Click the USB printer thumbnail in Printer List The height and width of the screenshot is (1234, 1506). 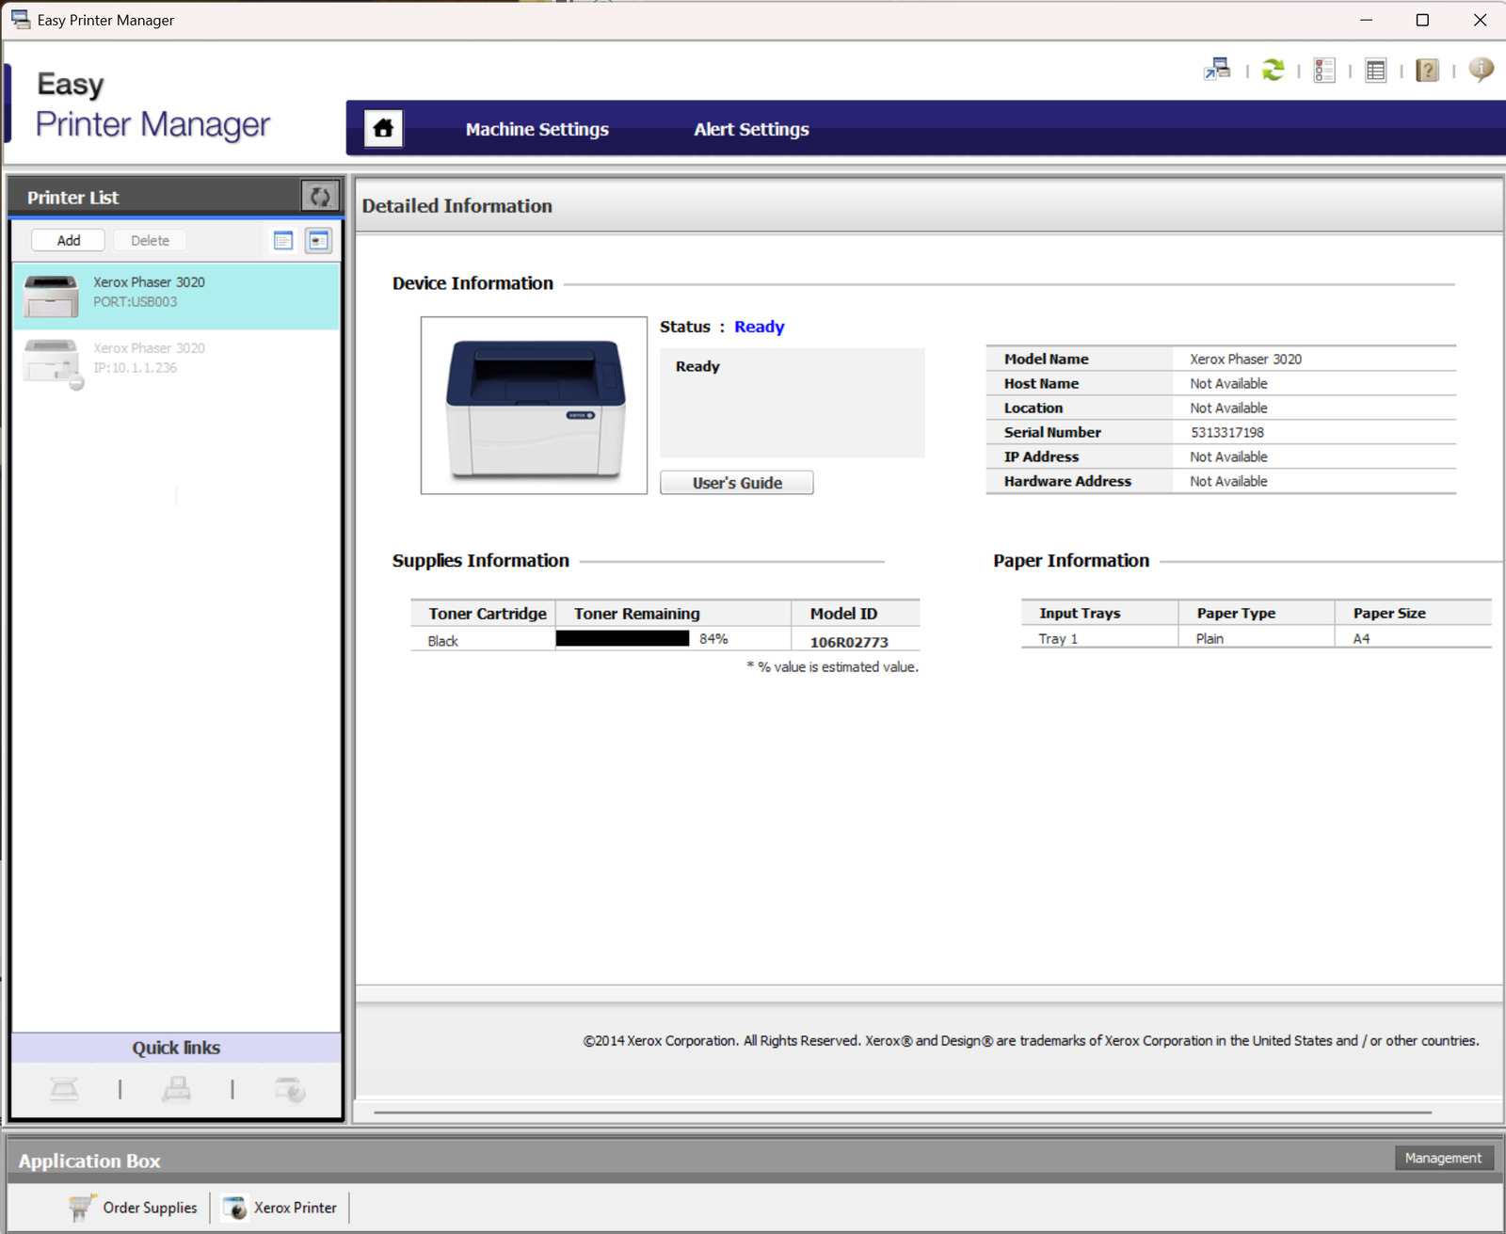[51, 296]
